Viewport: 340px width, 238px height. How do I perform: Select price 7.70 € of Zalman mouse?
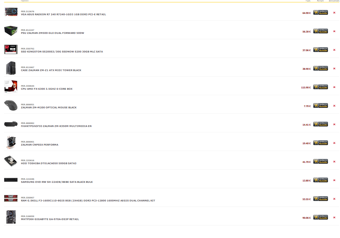pos(307,106)
